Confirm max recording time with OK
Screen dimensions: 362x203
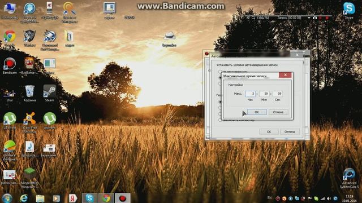point(257,112)
